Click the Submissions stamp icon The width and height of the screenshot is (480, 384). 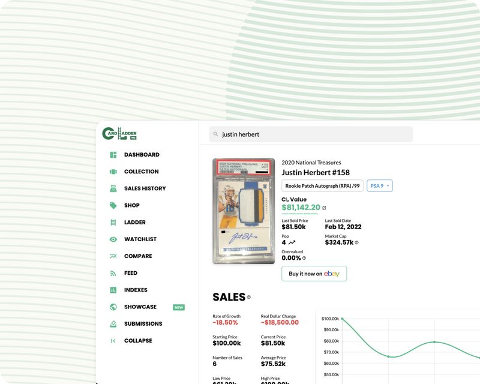(x=113, y=323)
